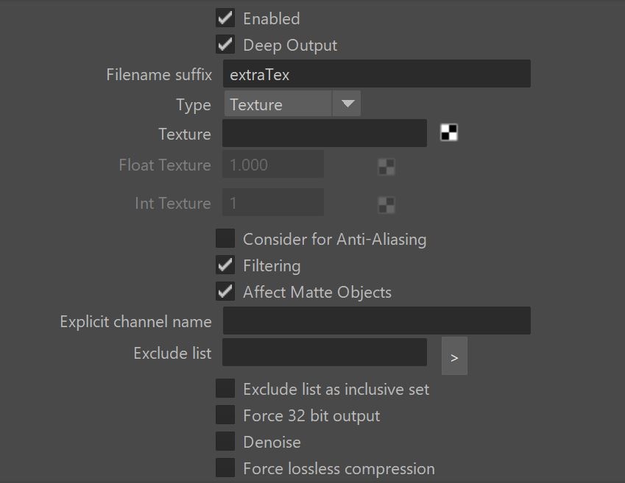Toggle the Deep Output checkbox
The height and width of the screenshot is (483, 625).
225,45
